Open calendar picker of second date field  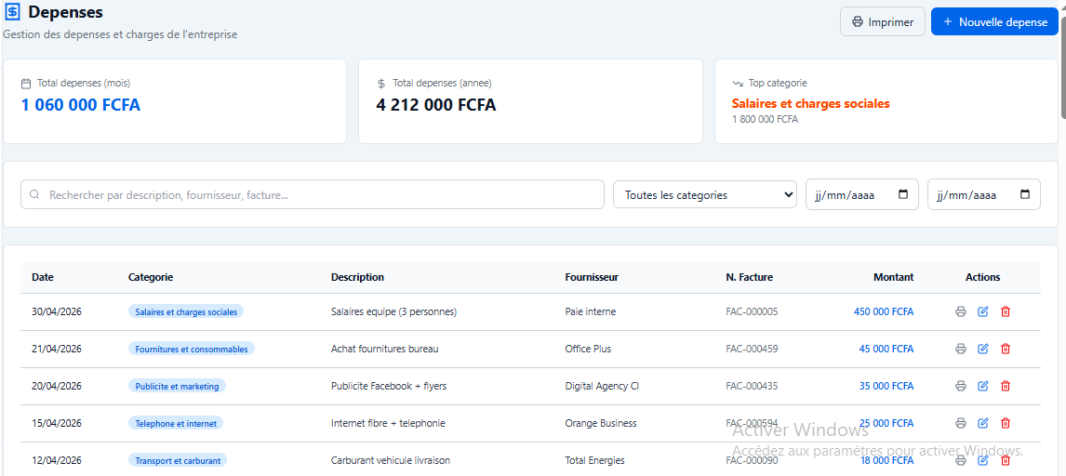(1025, 194)
